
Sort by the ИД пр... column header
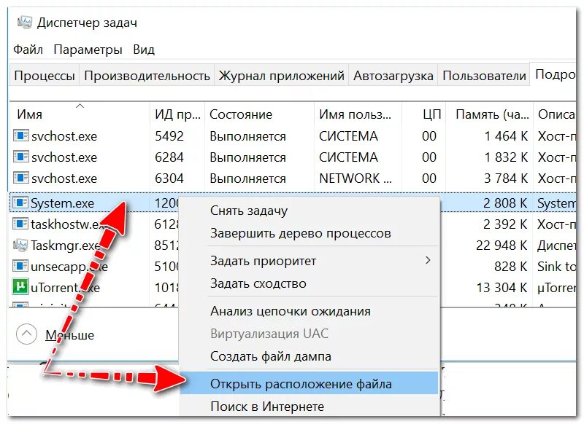click(177, 114)
